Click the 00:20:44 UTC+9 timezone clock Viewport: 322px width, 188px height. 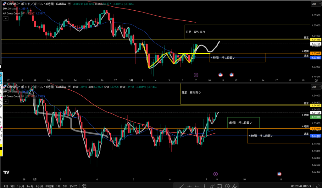point(302,185)
